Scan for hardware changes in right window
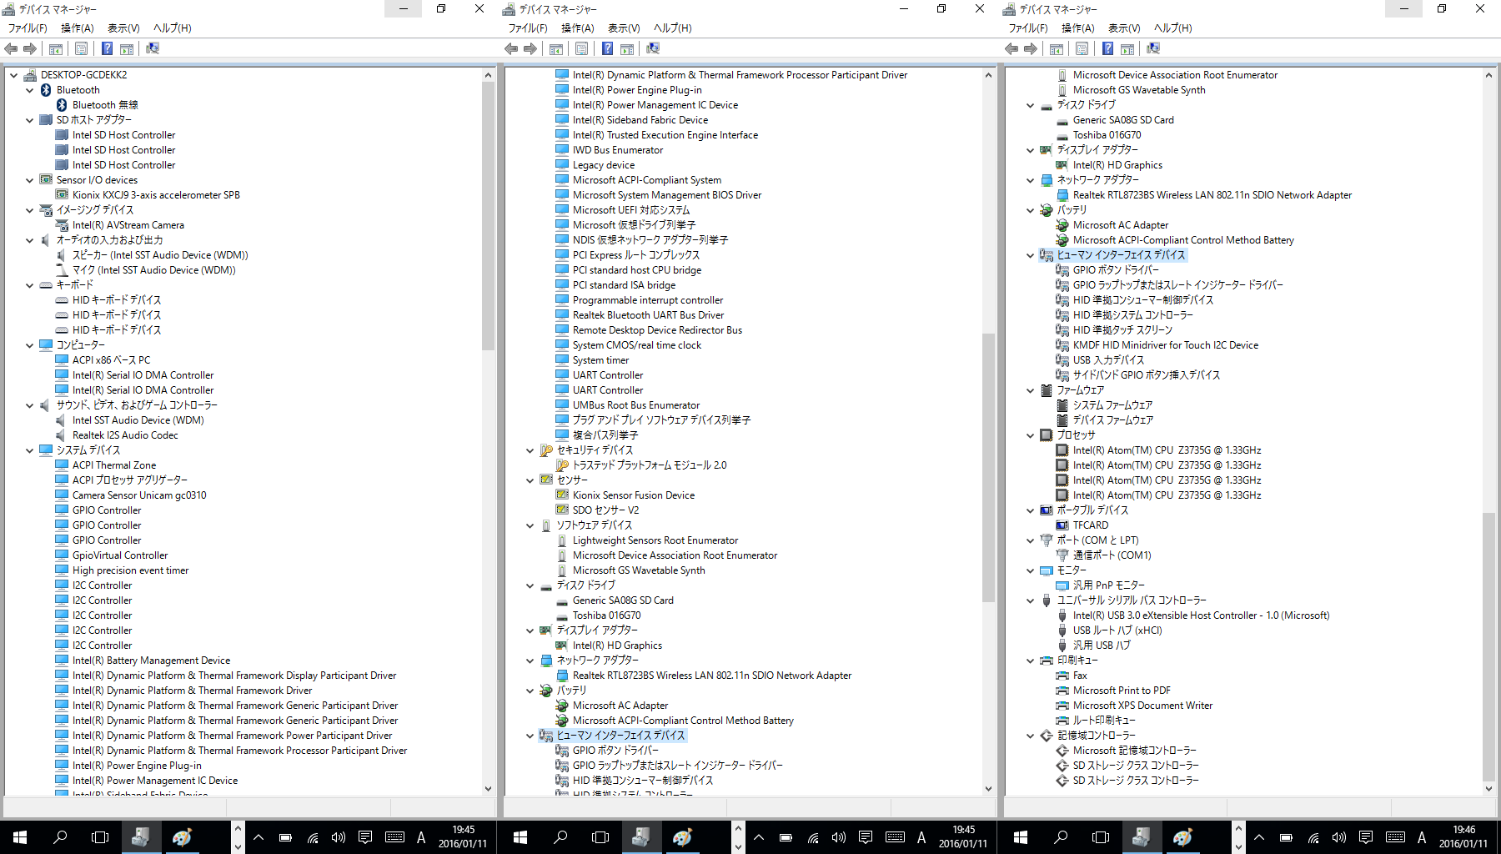The width and height of the screenshot is (1501, 854). click(1153, 48)
